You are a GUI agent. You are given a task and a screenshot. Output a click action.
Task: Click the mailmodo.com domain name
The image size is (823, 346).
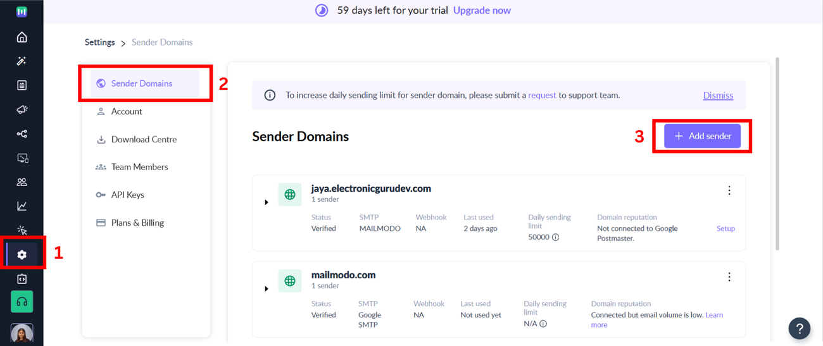[x=343, y=275]
